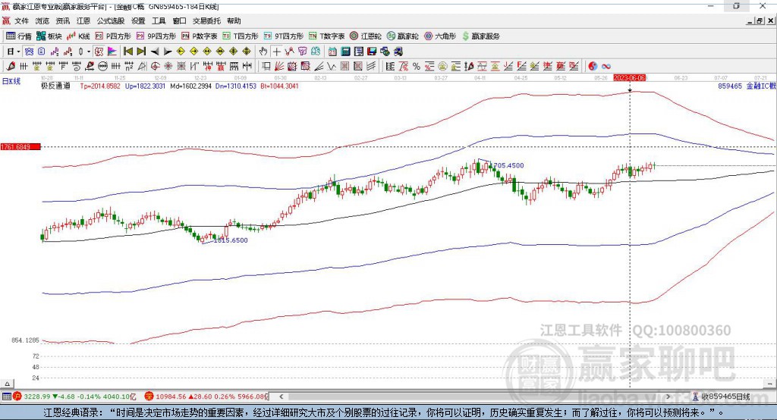This screenshot has width=777, height=420.
Task: Switch to the K线 chart view
Action: click(x=78, y=36)
